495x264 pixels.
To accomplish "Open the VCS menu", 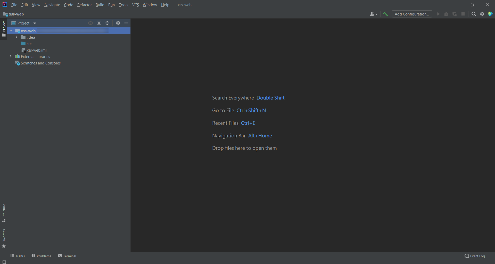I will tap(135, 5).
